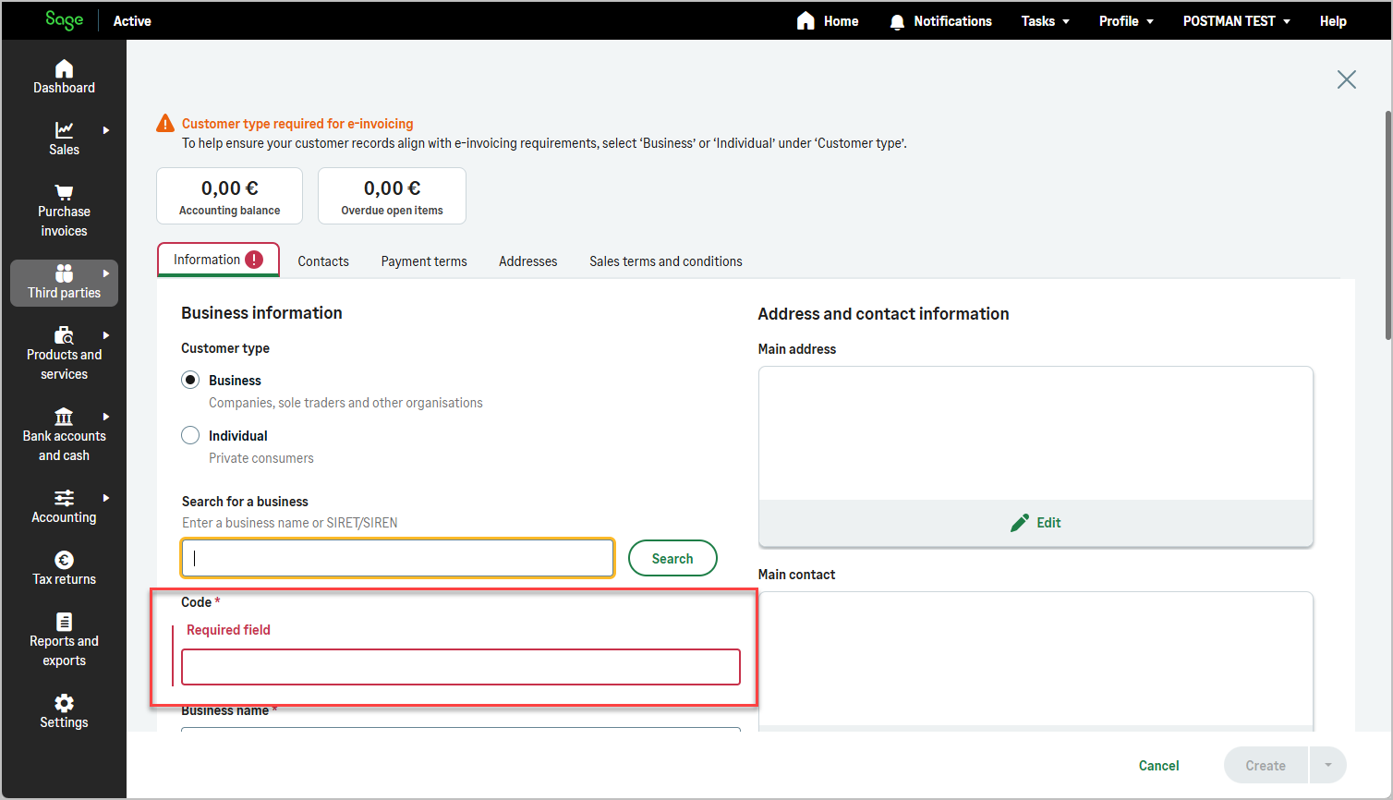The width and height of the screenshot is (1393, 800).
Task: Open Sales terms and conditions tab
Action: [666, 261]
